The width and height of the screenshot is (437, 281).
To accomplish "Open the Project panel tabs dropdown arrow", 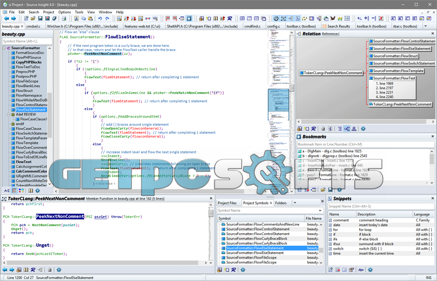I will pos(295,203).
